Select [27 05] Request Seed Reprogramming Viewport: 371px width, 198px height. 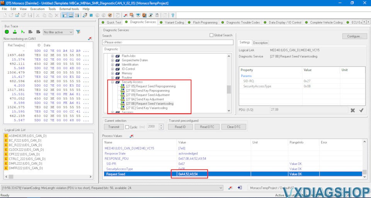click(151, 86)
